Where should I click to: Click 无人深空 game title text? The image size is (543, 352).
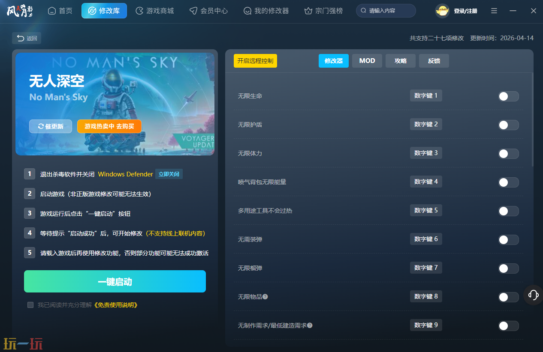click(57, 81)
